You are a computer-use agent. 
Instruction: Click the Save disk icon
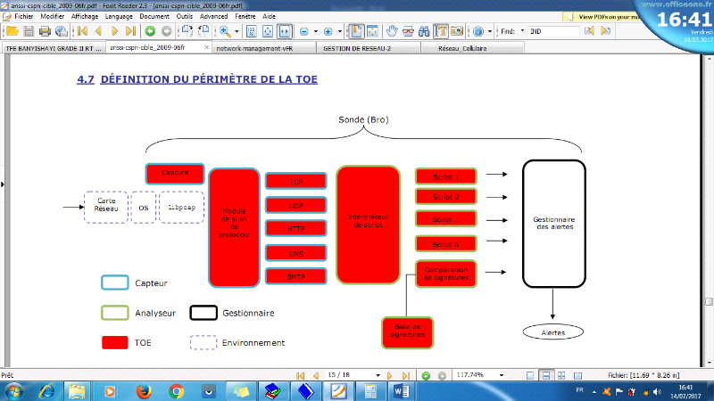click(x=29, y=31)
